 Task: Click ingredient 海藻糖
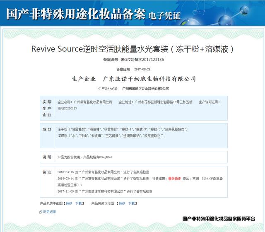[x=94, y=129]
